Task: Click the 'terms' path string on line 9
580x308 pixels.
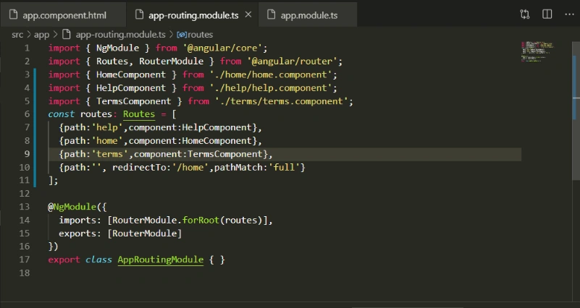Action: [x=109, y=154]
